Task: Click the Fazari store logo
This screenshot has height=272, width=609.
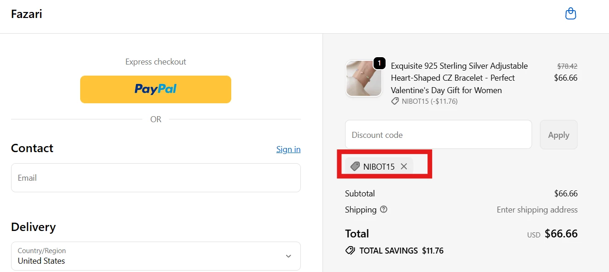Action: coord(26,14)
